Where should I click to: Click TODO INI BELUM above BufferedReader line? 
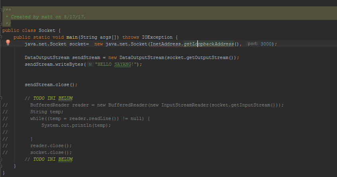pos(53,98)
